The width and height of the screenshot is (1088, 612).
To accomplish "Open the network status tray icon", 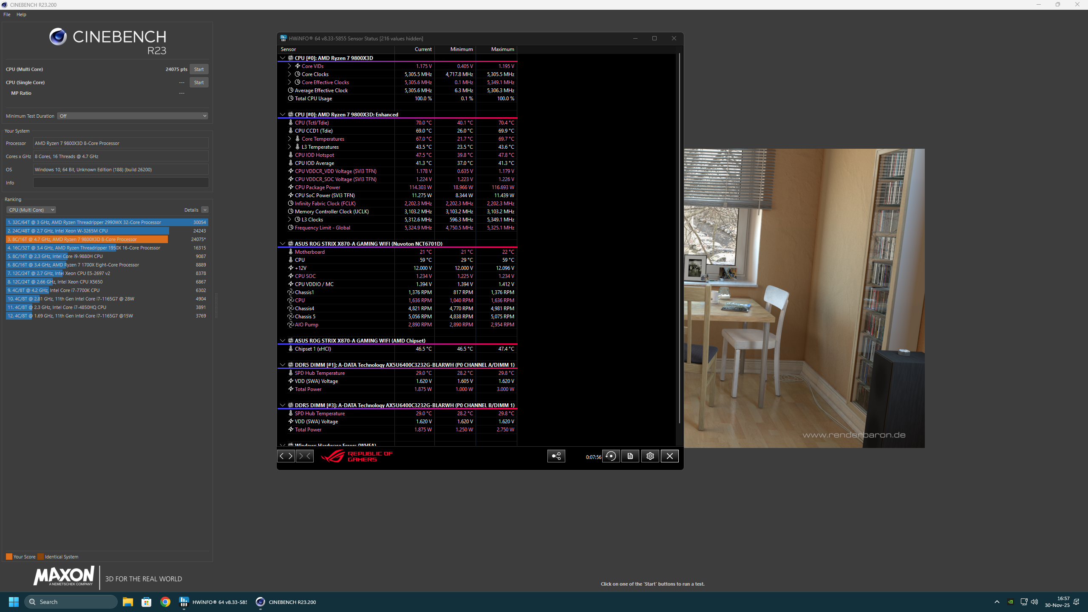I will (x=1024, y=602).
